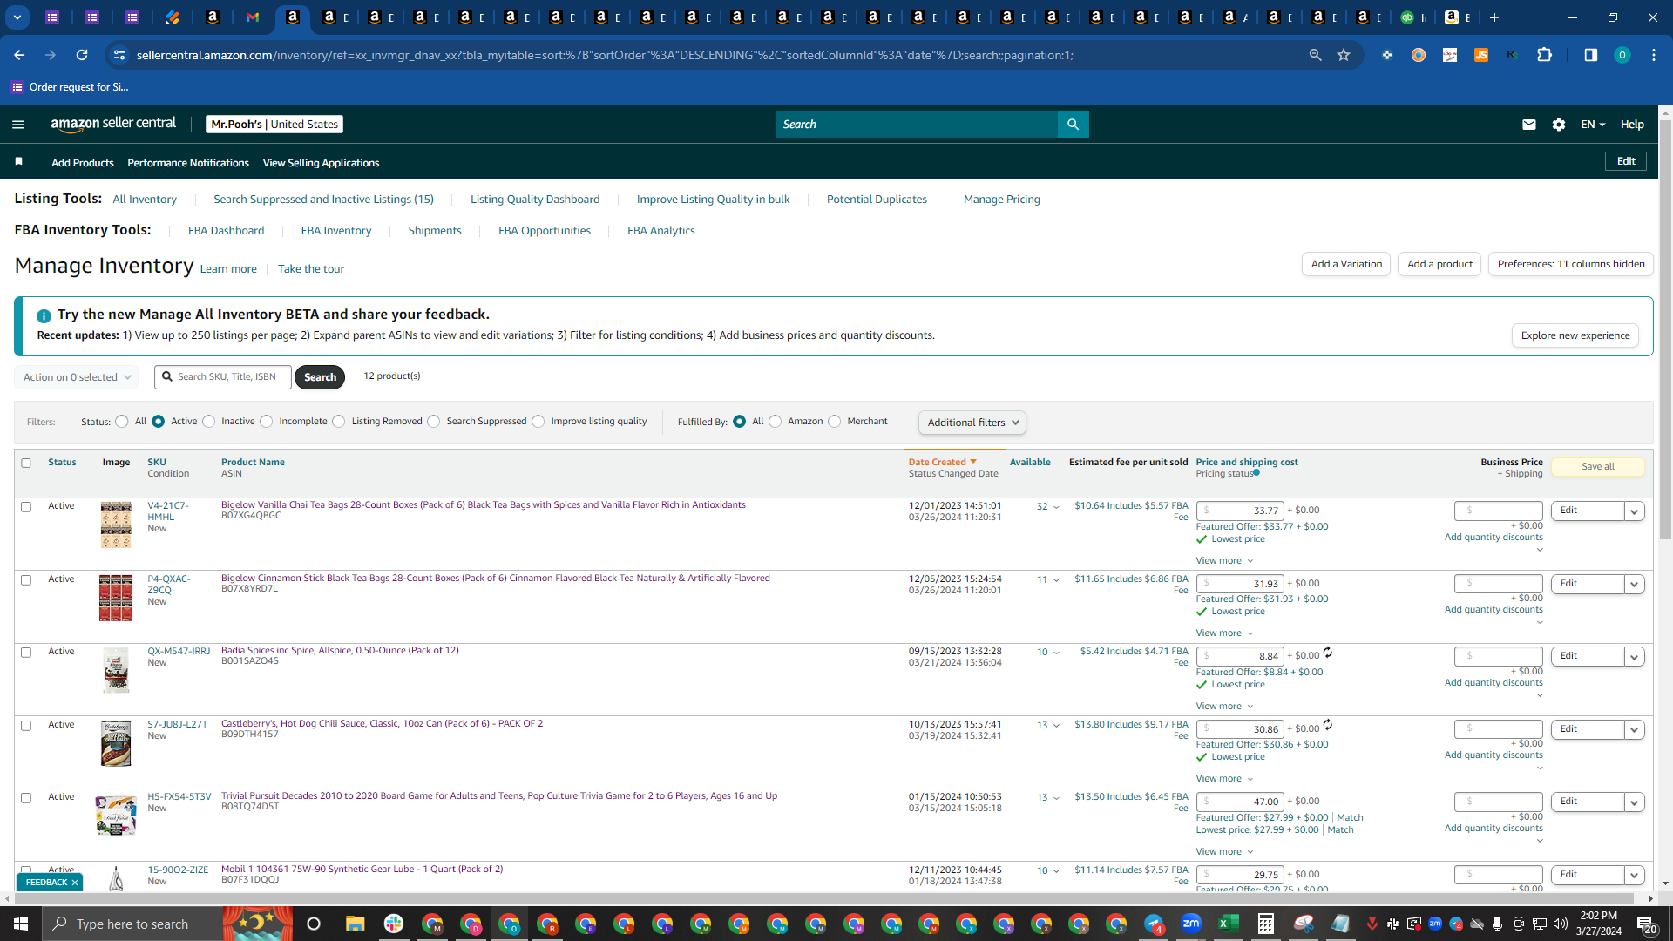Viewport: 1673px width, 941px height.
Task: Click the horizontal scrollbar of the page
Action: tap(823, 898)
